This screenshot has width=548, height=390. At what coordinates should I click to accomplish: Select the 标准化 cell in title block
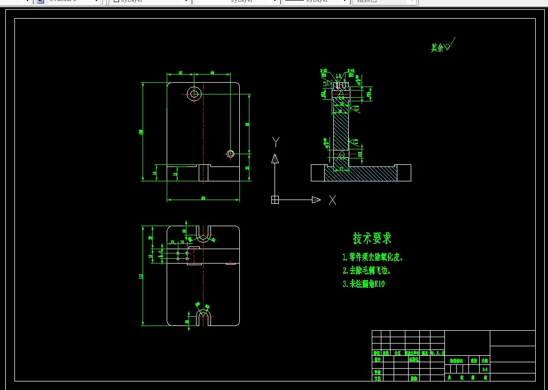pyautogui.click(x=413, y=359)
